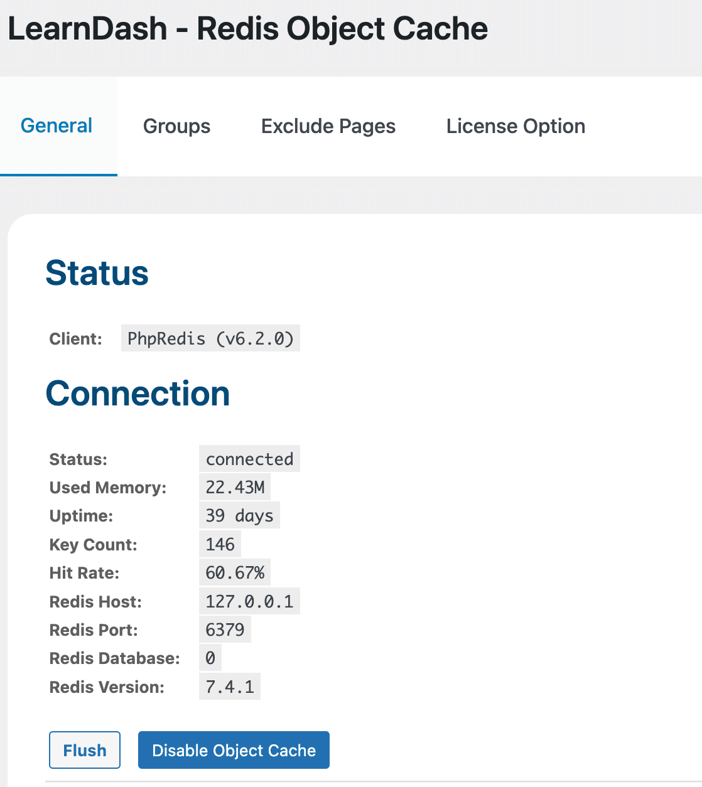Click the 'Client:' label

coord(76,339)
